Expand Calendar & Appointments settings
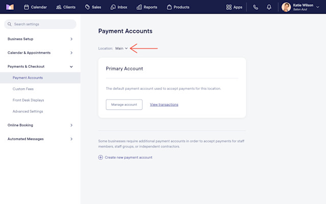 (40, 53)
